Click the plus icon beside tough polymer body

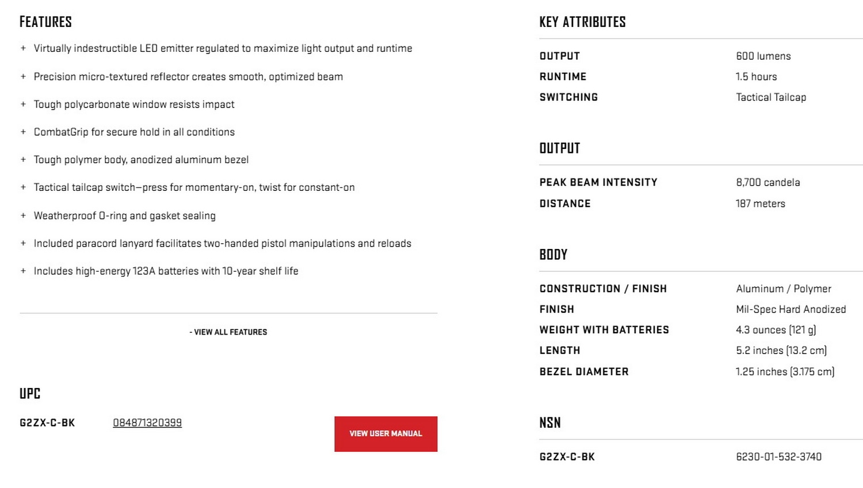(23, 159)
